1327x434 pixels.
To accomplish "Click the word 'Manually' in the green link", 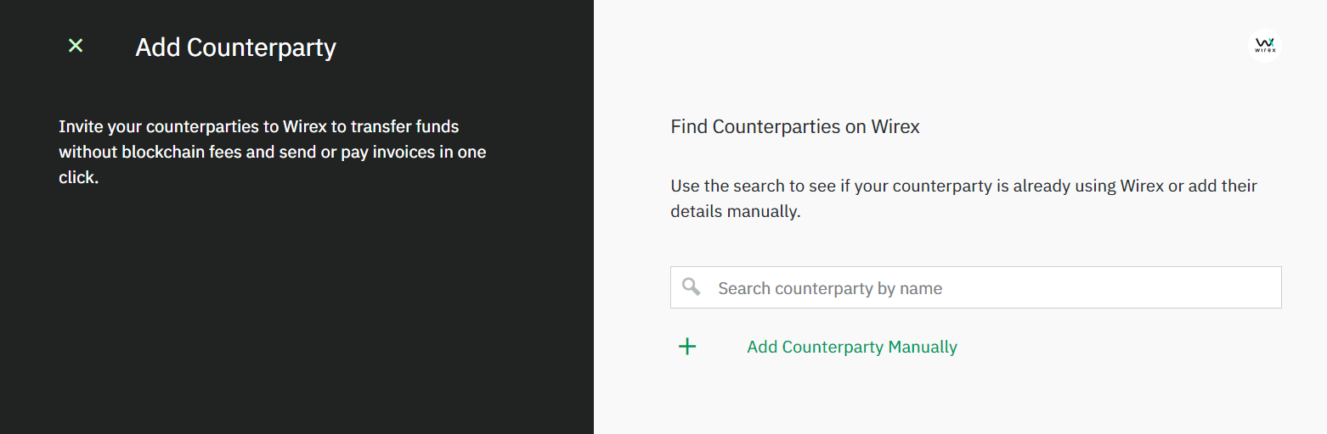I will [x=923, y=347].
